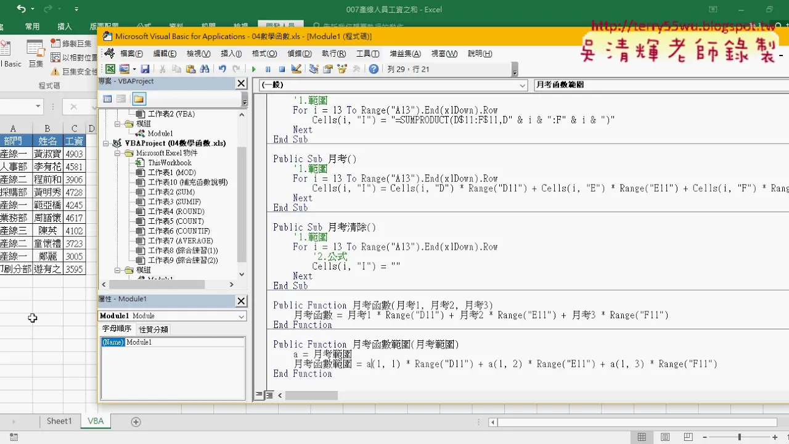Click the Paste clipboard icon

tap(190, 69)
